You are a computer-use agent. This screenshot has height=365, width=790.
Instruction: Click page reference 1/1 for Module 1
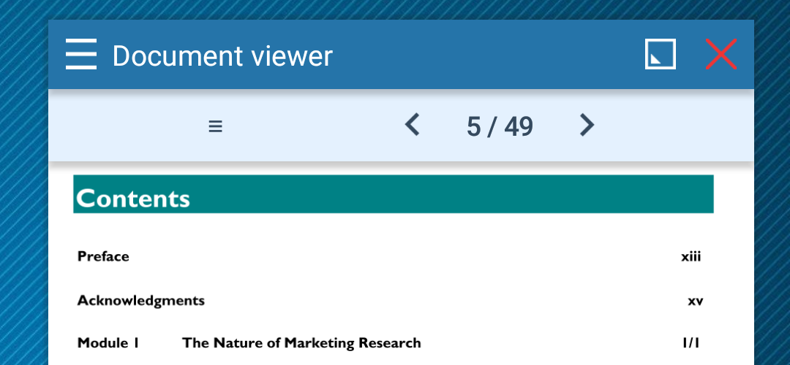(x=691, y=343)
